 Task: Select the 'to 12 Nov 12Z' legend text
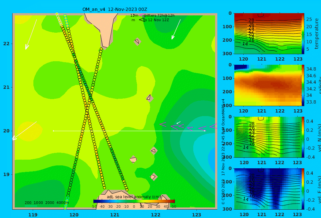(156, 20)
